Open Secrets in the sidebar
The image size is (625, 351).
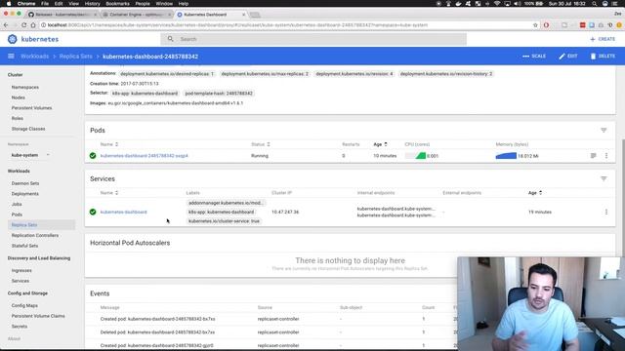pyautogui.click(x=20, y=326)
